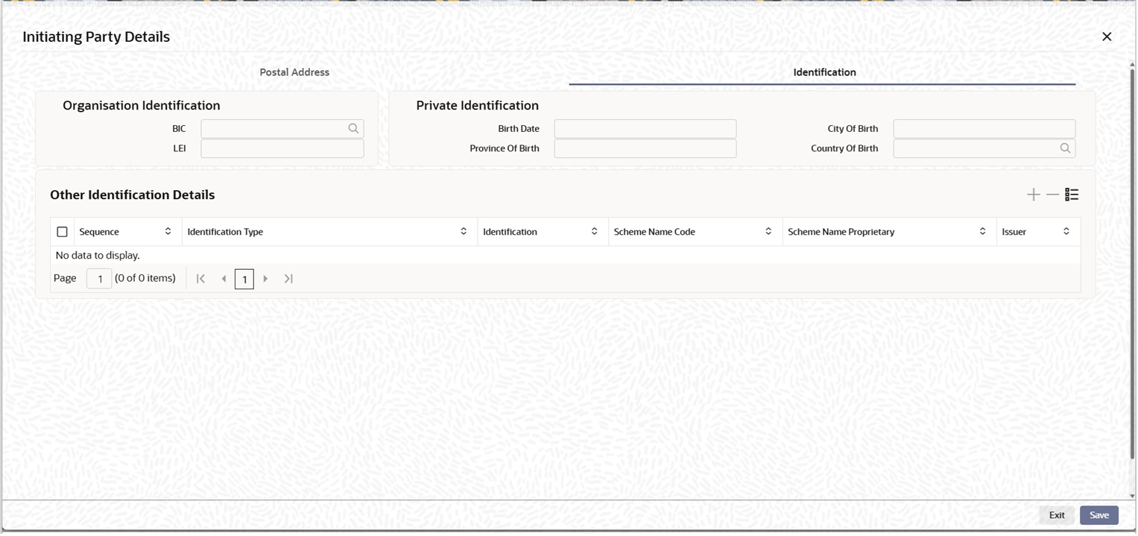The image size is (1138, 536).
Task: Click the Province Of Birth field
Action: (645, 148)
